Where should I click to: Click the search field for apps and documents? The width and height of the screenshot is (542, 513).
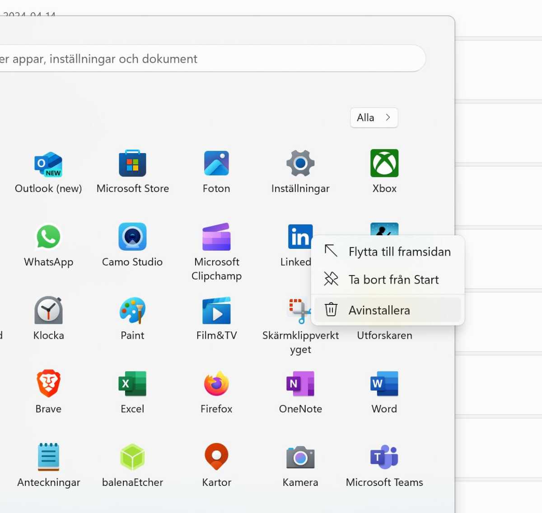click(x=203, y=59)
